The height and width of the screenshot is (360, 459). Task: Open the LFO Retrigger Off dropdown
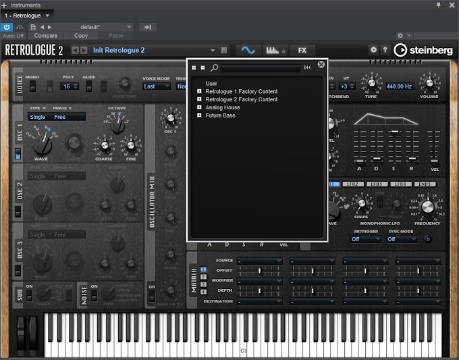(365, 239)
